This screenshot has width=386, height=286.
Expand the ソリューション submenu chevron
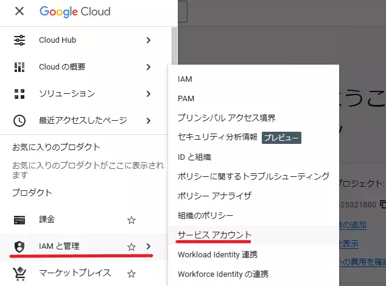(148, 94)
